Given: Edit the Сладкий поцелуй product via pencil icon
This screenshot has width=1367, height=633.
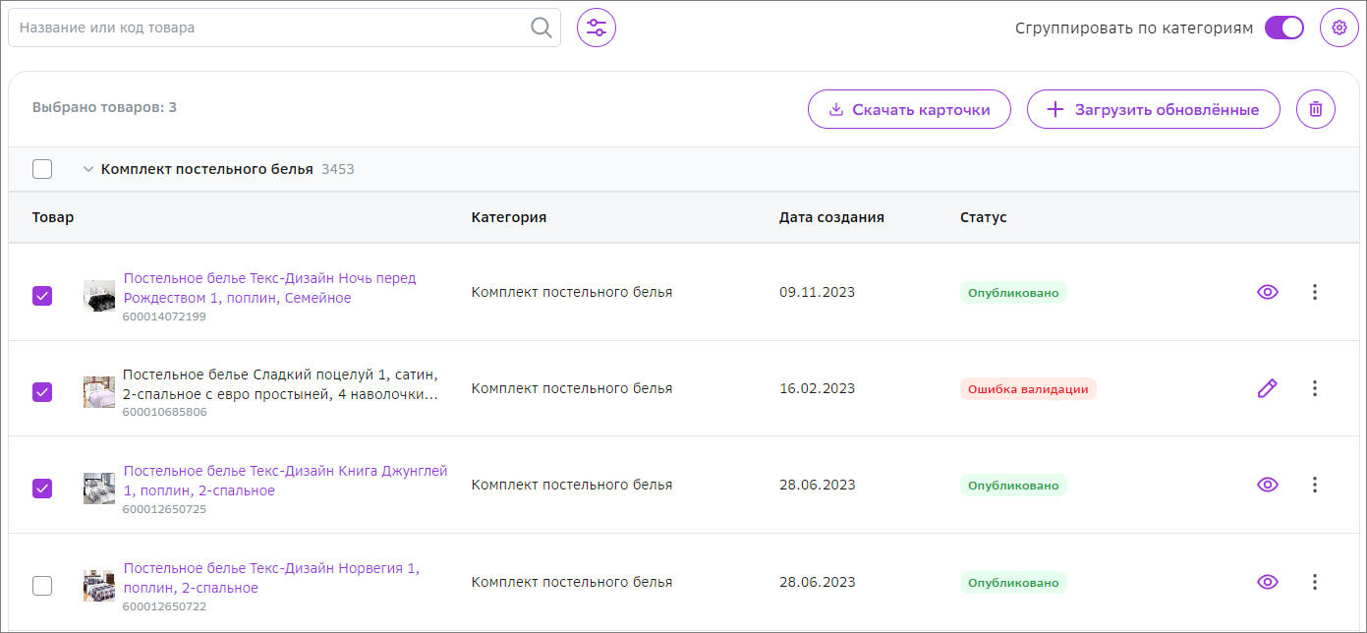Looking at the screenshot, I should point(1268,388).
